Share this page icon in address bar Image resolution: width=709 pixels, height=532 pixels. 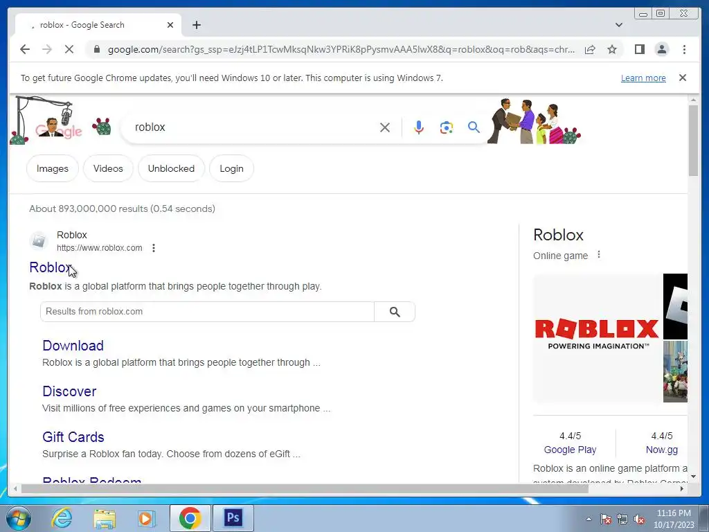pos(590,49)
